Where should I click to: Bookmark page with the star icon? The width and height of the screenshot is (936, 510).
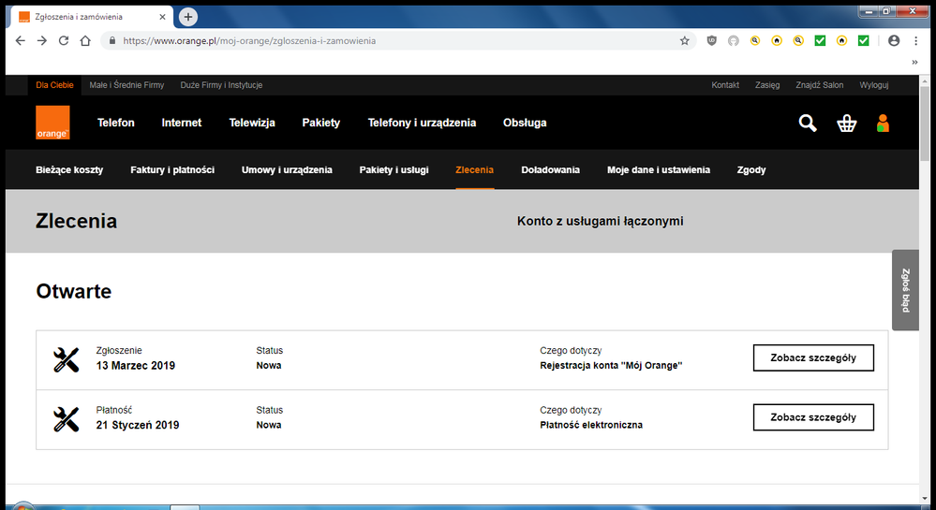[685, 41]
